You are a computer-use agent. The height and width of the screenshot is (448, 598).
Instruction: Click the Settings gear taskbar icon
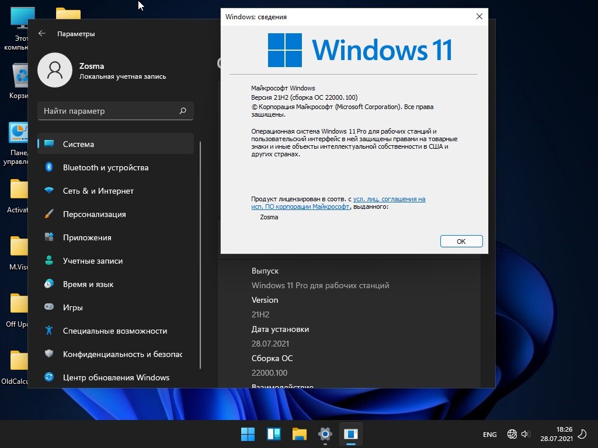[325, 434]
